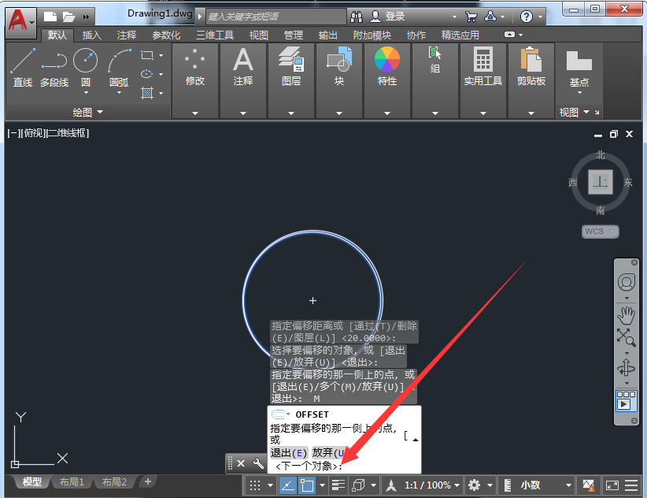Viewport: 647px width, 498px height.
Task: Click the Zoom extents tool in nav bar
Action: point(626,337)
